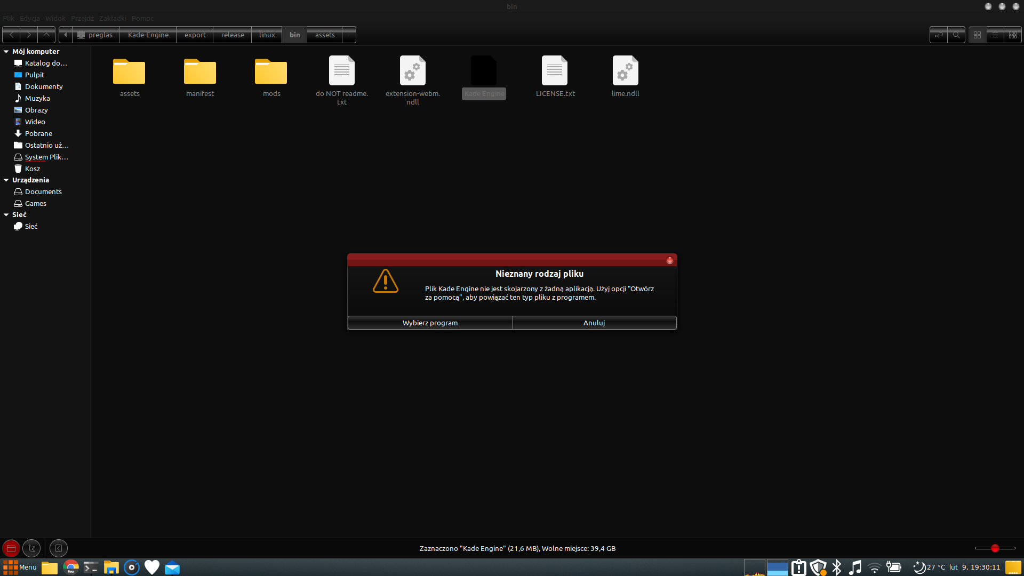Open the manifest folder
The image size is (1024, 576).
[199, 75]
